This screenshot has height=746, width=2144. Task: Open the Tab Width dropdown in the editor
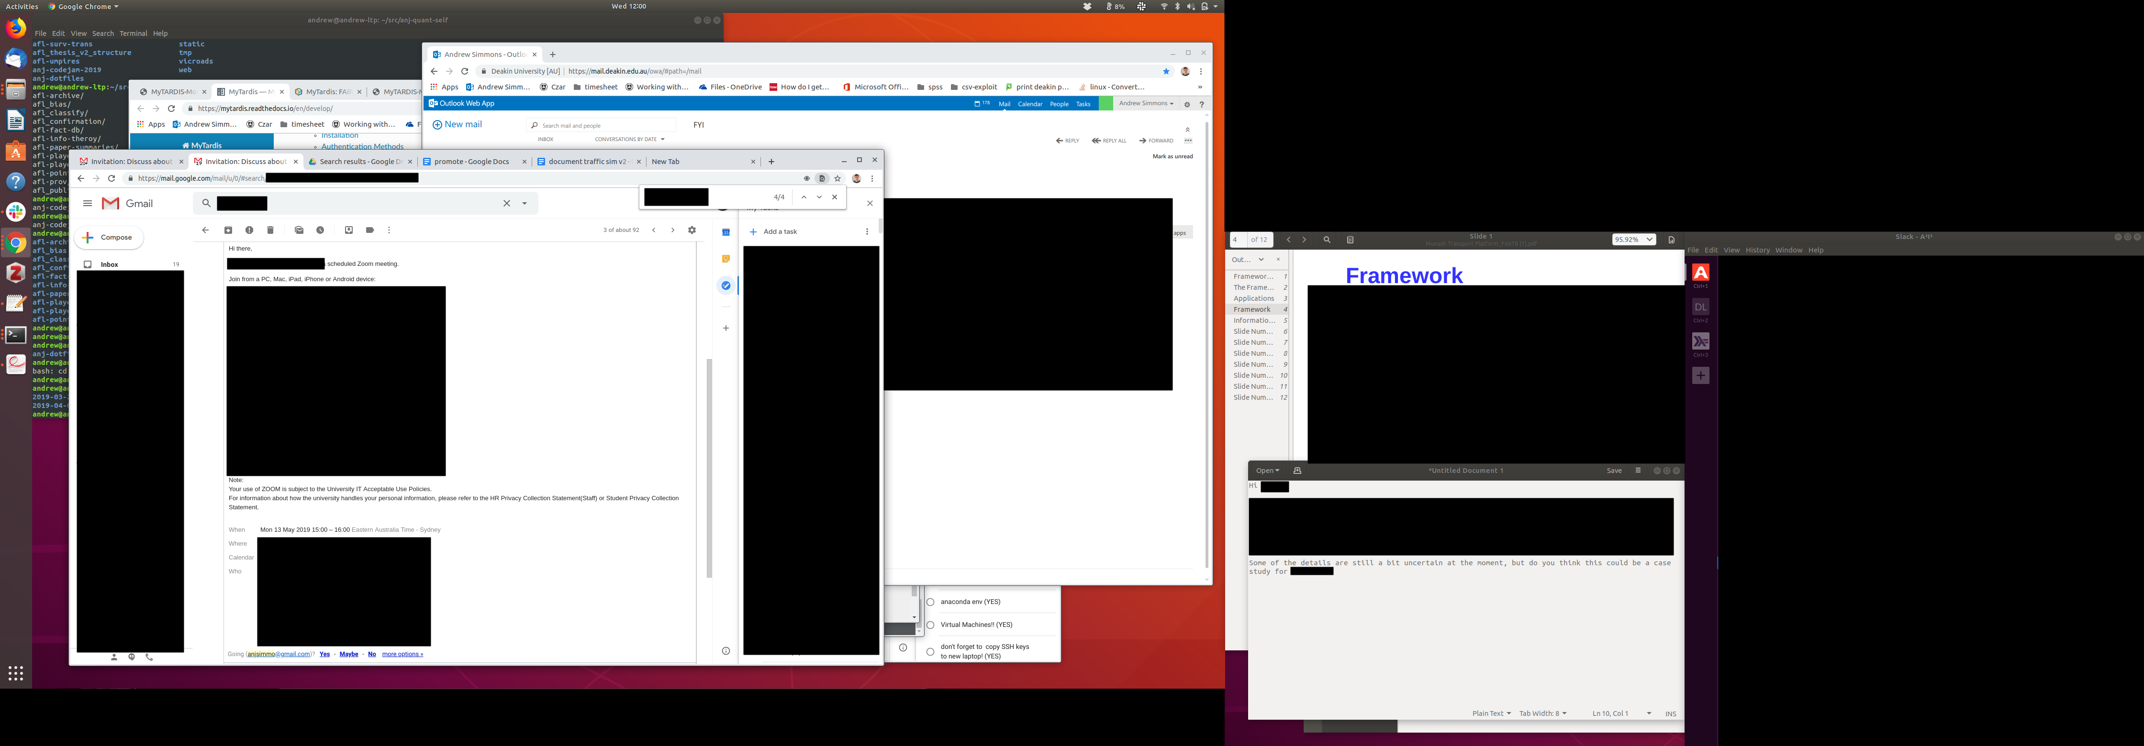click(1542, 713)
